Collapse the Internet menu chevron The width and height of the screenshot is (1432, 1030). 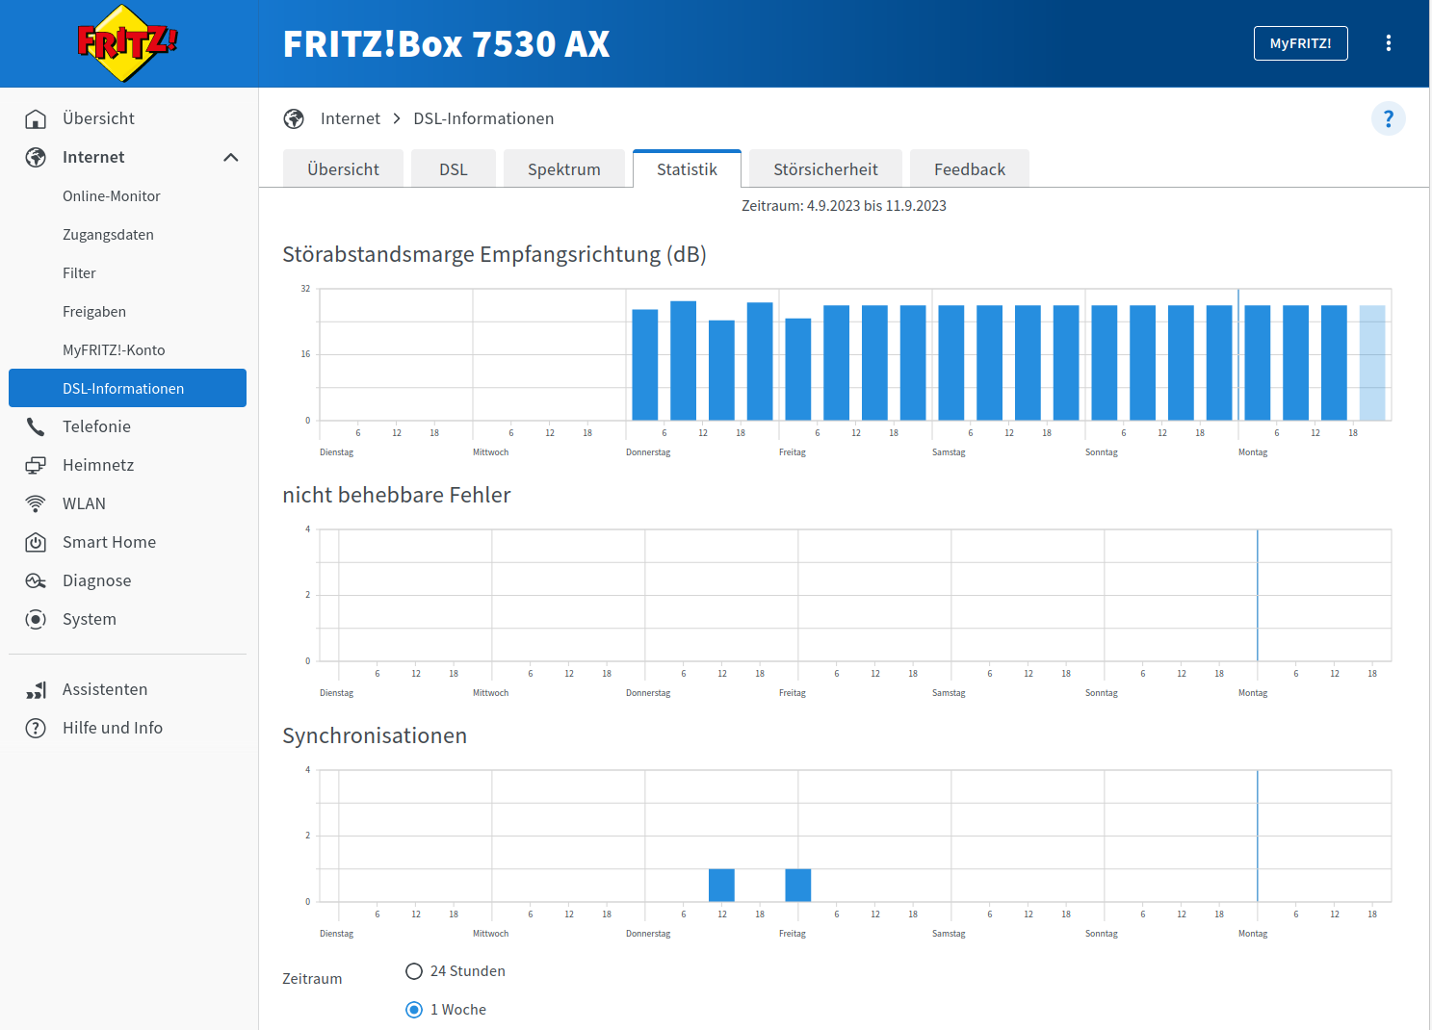(231, 157)
